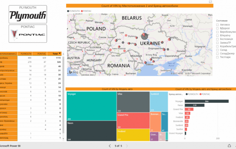The height and width of the screenshot is (149, 236).
Task: Check the Склад filter checkbox
Action: (217, 50)
